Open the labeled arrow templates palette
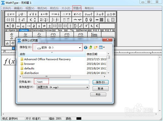163x121 pixels. [77, 20]
